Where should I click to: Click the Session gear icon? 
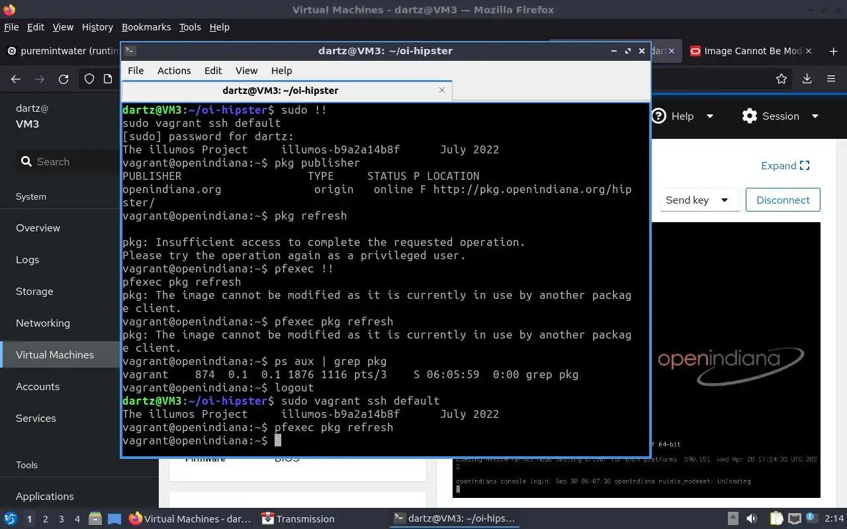click(749, 116)
